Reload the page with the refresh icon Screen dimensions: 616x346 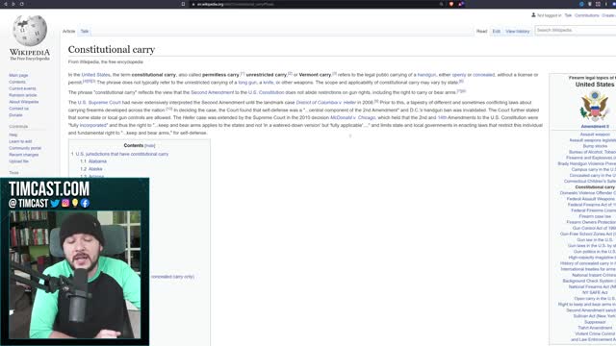tap(21, 4)
